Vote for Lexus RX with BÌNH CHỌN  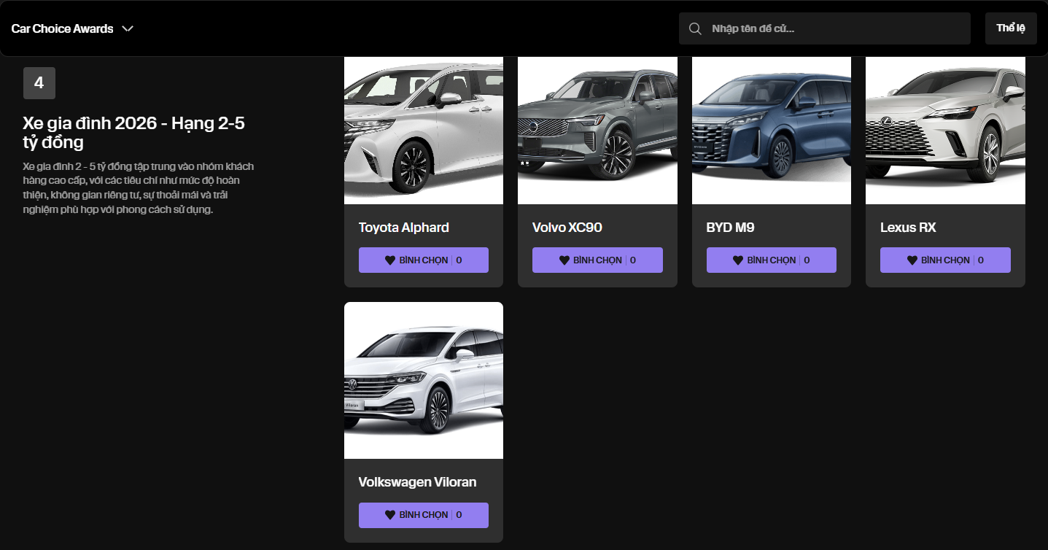(x=945, y=260)
